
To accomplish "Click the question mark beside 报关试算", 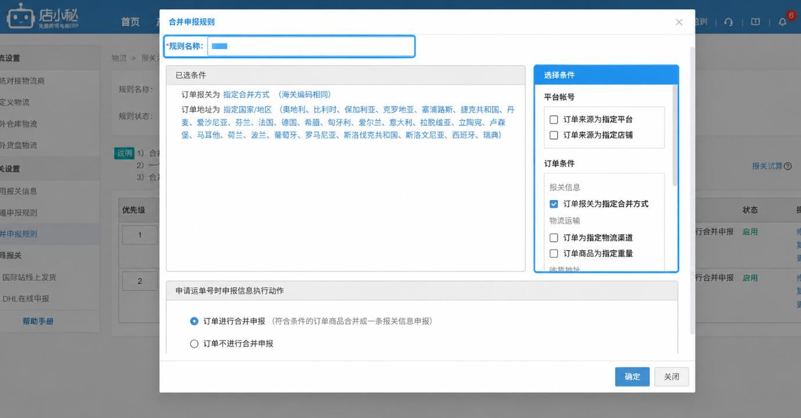I will [x=788, y=166].
